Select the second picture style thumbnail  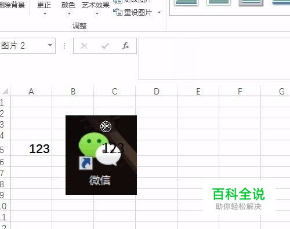tap(219, 3)
